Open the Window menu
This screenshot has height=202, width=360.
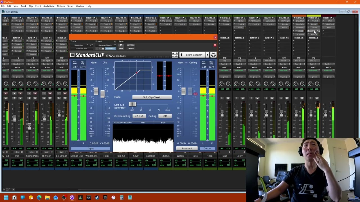80,6
